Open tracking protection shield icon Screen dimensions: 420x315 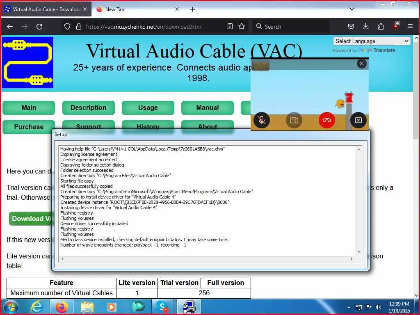coord(67,27)
